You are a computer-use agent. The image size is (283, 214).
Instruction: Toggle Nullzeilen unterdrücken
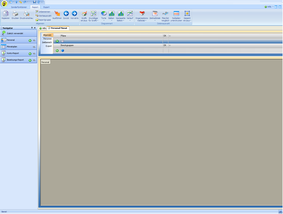[176, 14]
